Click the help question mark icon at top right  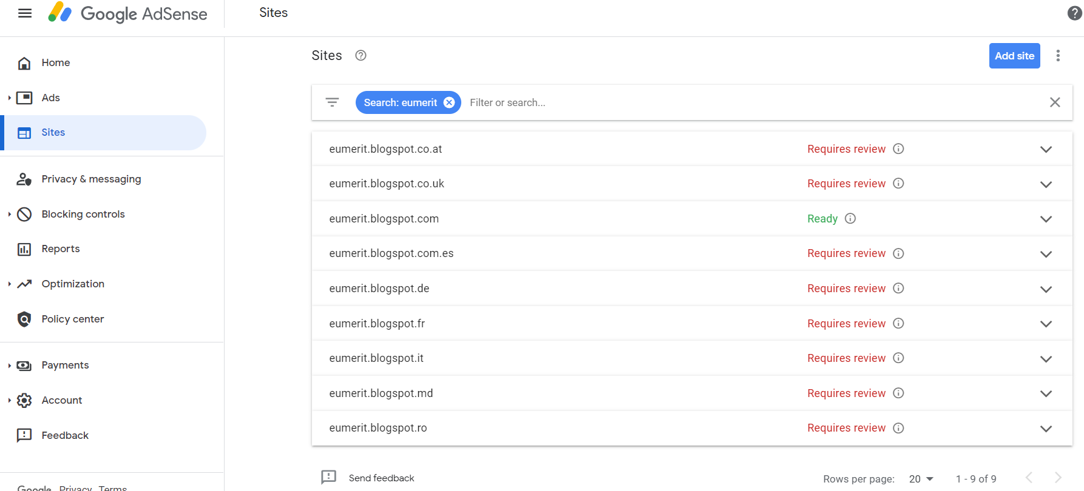point(1074,13)
